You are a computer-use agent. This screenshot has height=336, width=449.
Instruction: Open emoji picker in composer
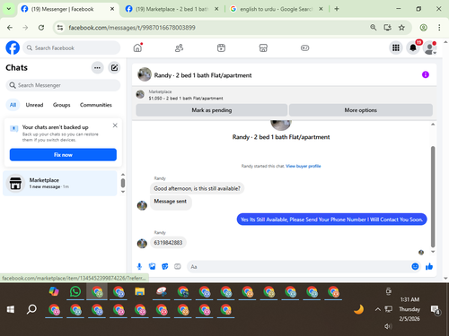click(415, 266)
